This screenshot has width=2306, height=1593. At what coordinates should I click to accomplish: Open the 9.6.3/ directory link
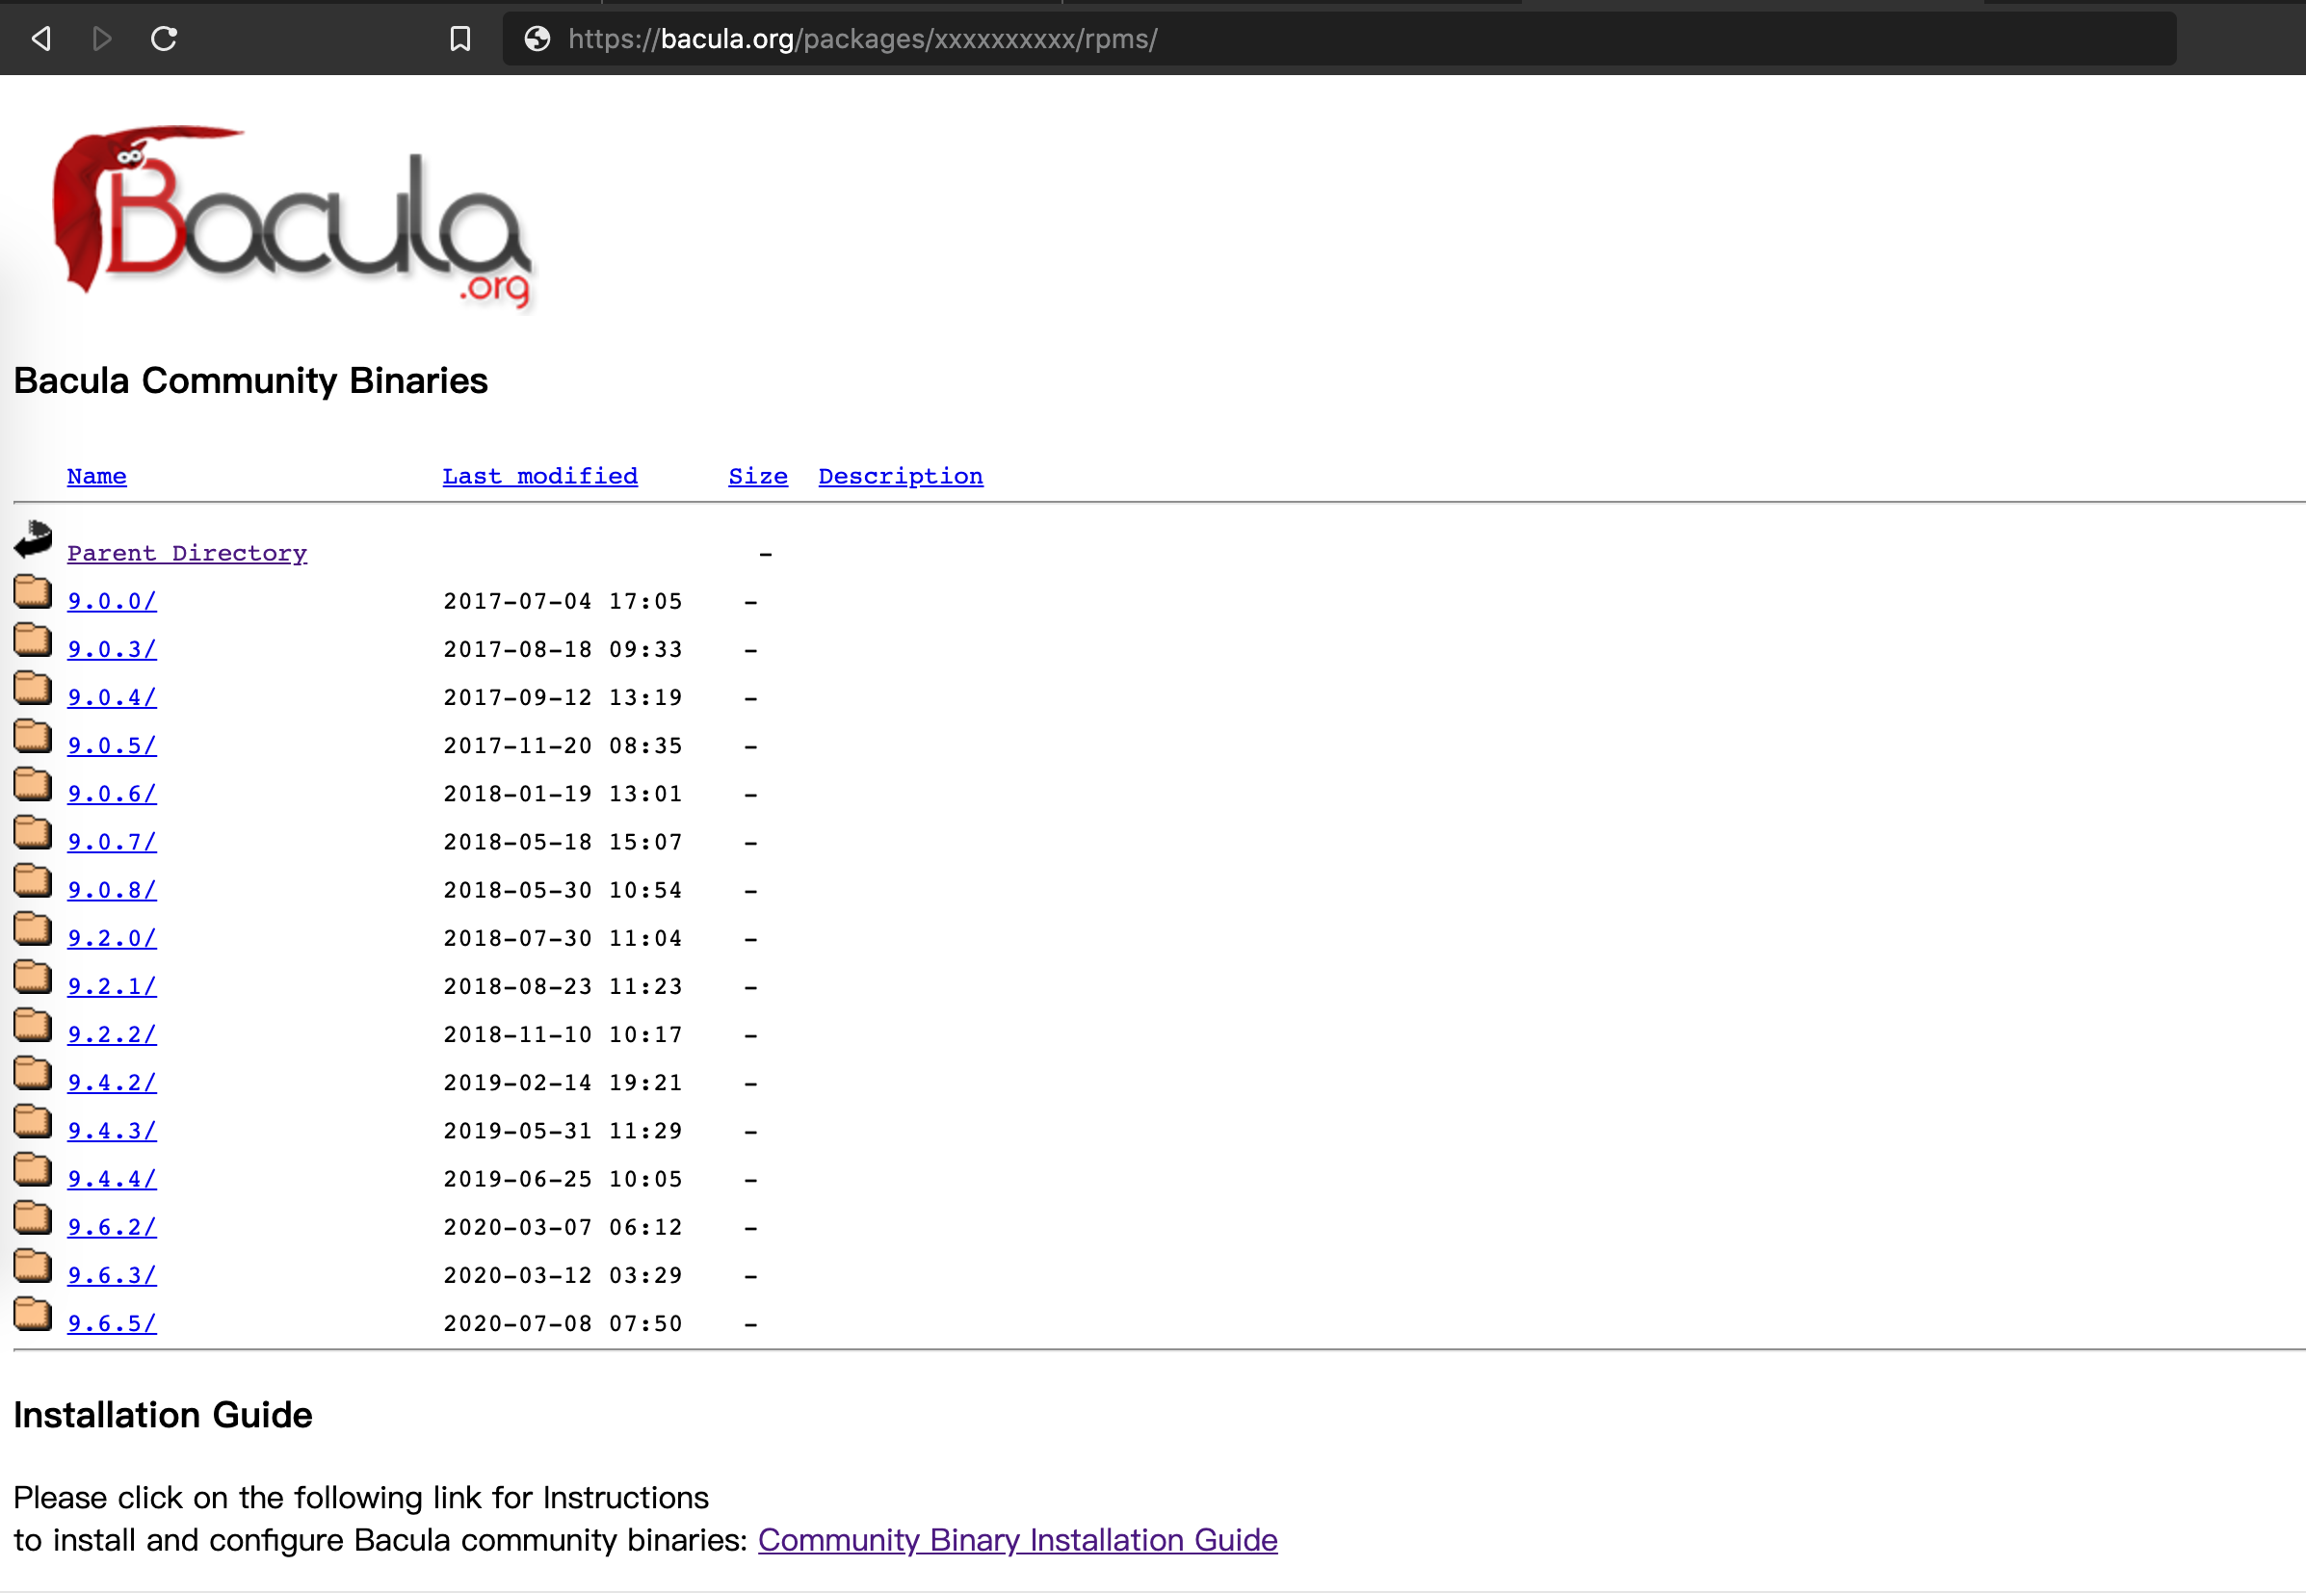tap(112, 1274)
